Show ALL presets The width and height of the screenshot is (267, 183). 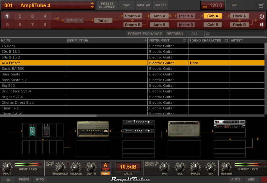194,34
